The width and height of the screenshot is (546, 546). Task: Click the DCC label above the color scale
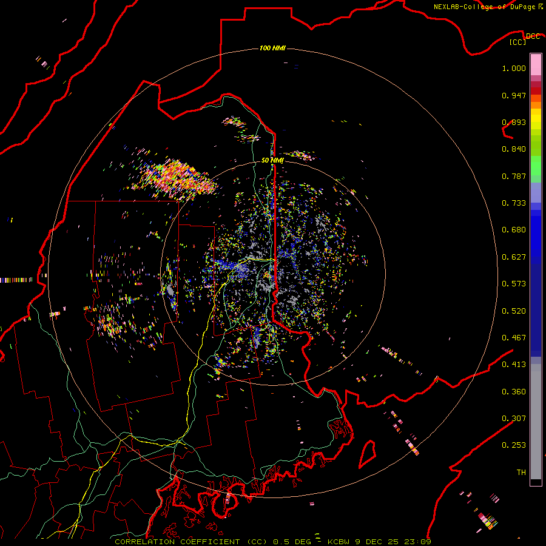(533, 36)
